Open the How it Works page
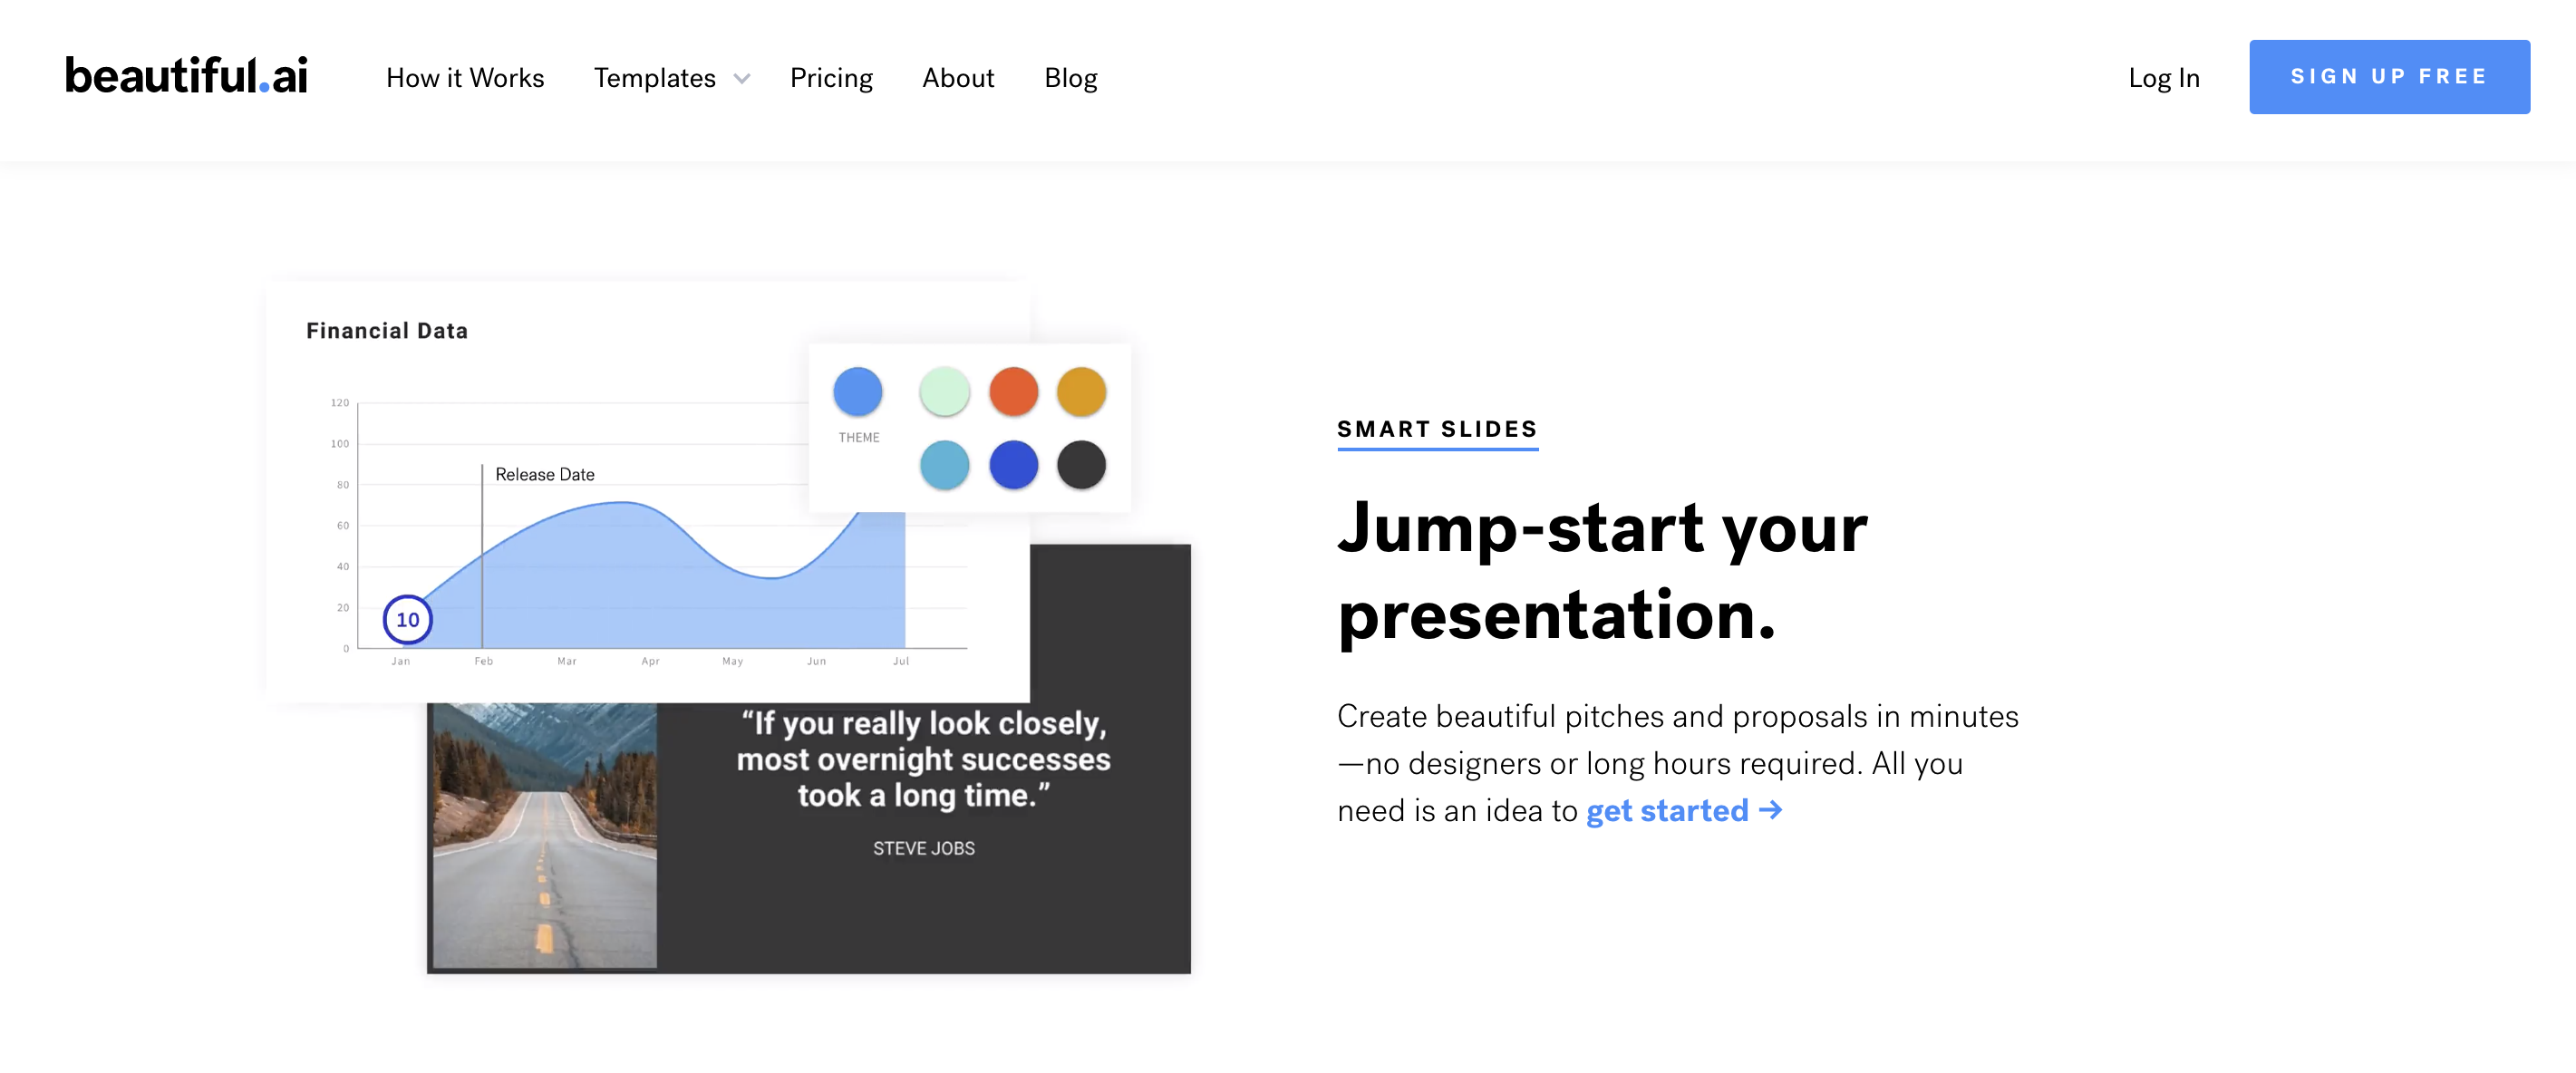Image resolution: width=2576 pixels, height=1073 pixels. 465,78
